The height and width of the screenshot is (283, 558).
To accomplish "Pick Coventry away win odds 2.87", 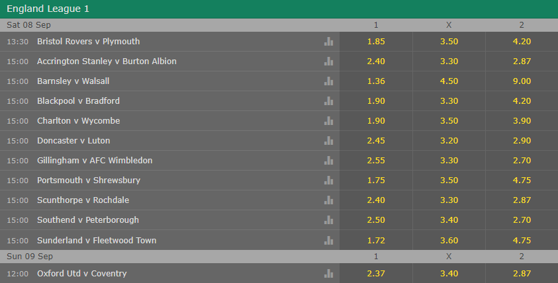I will [522, 273].
